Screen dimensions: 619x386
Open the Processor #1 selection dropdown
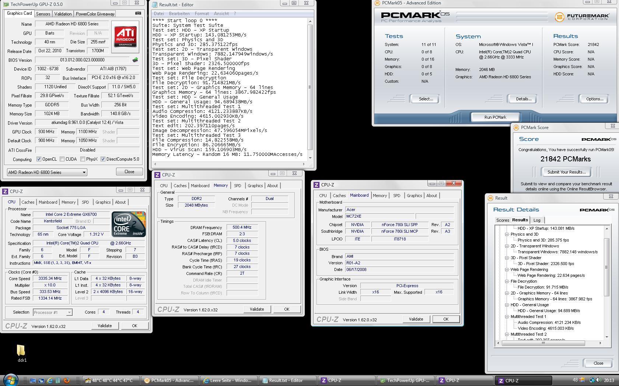click(53, 312)
